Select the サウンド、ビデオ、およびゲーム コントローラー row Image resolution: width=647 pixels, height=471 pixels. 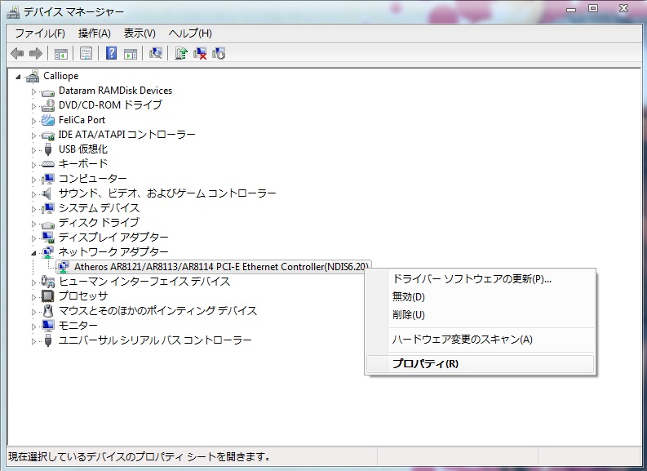click(x=167, y=193)
